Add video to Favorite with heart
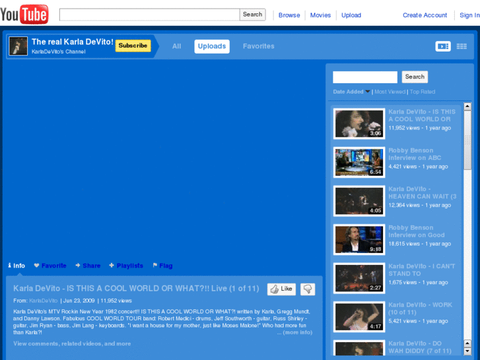This screenshot has width=480, height=360. pos(50,266)
